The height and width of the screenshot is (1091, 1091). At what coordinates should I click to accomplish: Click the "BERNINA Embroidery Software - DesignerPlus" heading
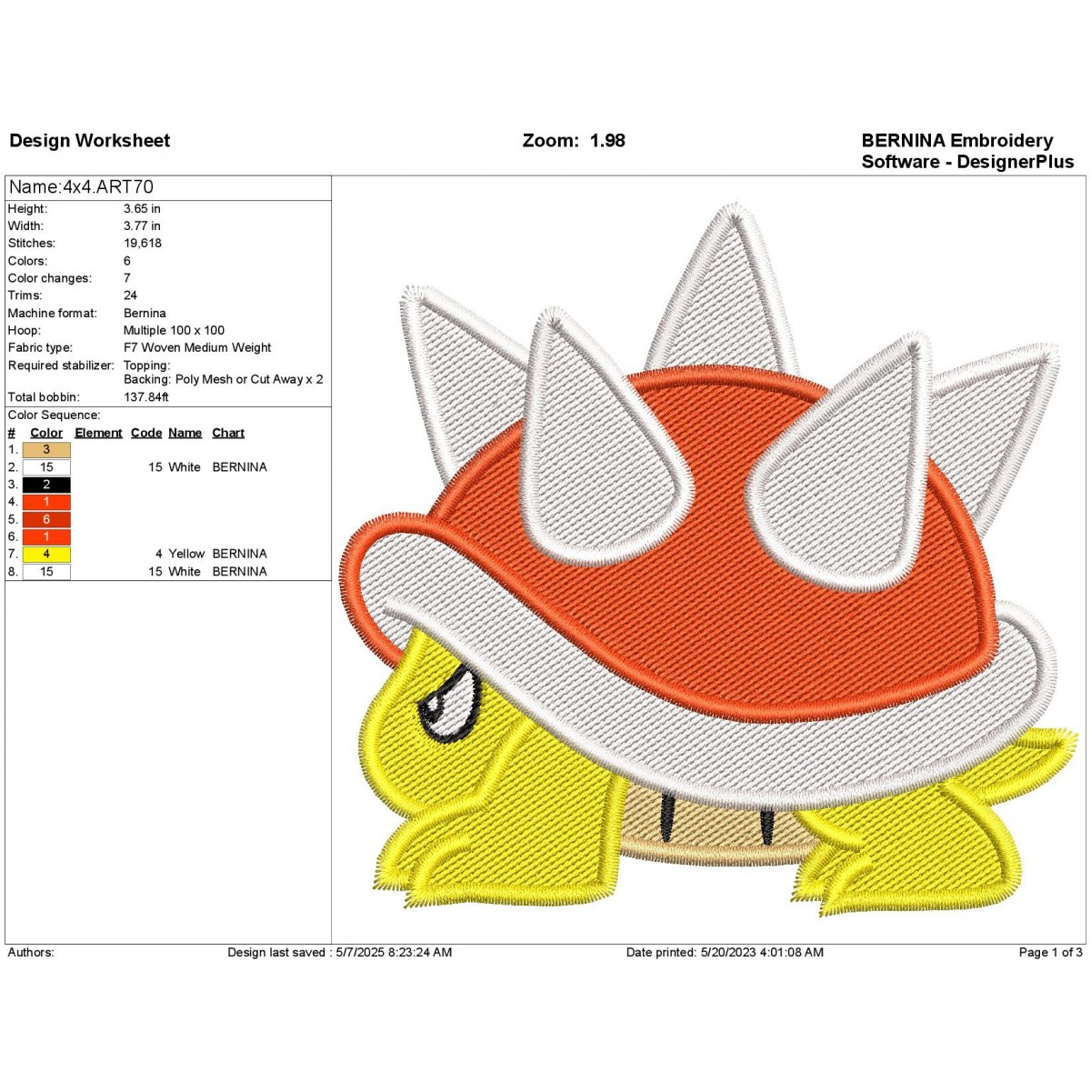[967, 151]
